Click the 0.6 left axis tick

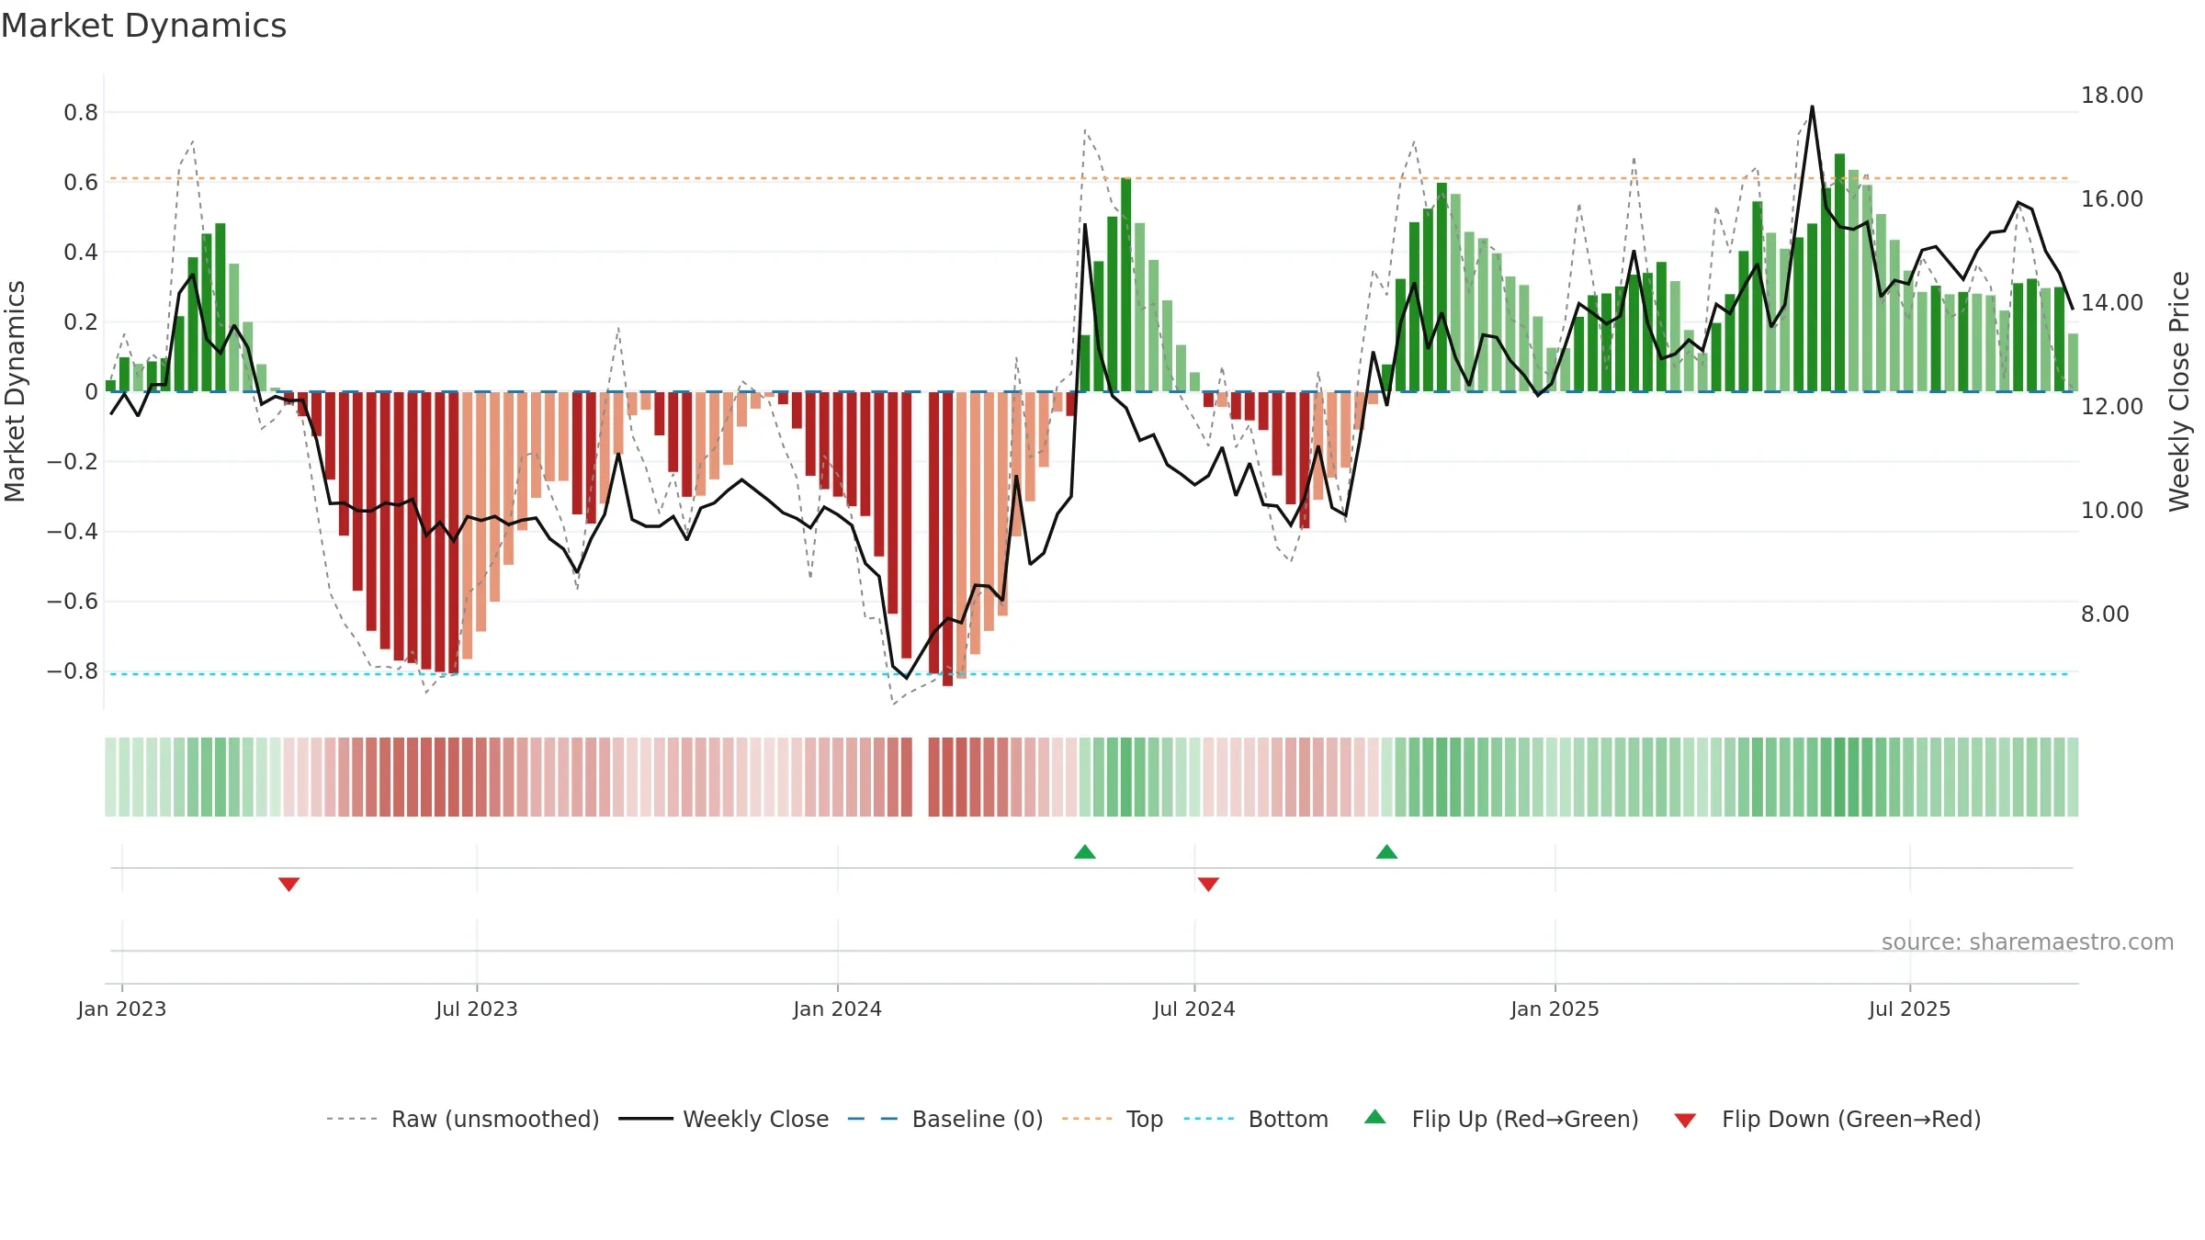coord(81,183)
